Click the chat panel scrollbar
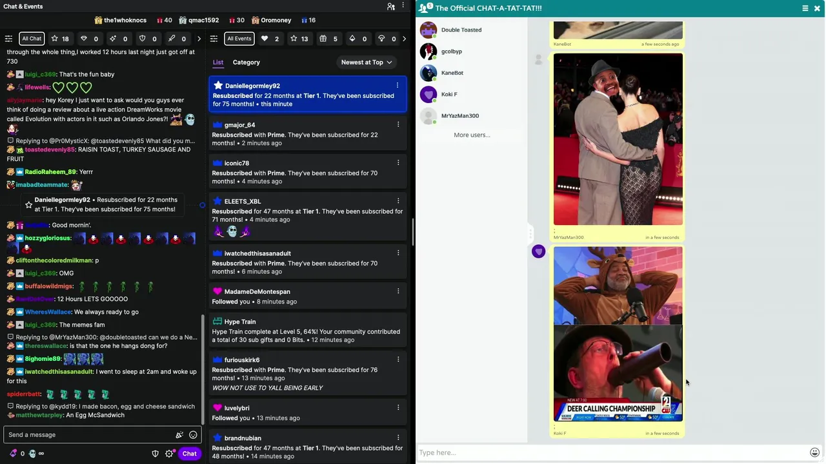 point(203,369)
